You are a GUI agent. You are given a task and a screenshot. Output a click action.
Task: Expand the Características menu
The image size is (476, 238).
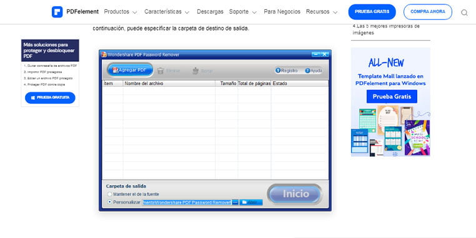[x=167, y=12]
